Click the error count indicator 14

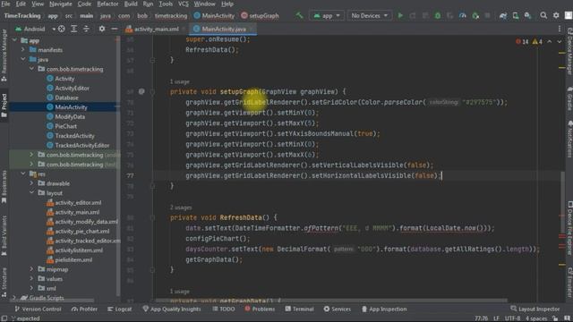522,42
